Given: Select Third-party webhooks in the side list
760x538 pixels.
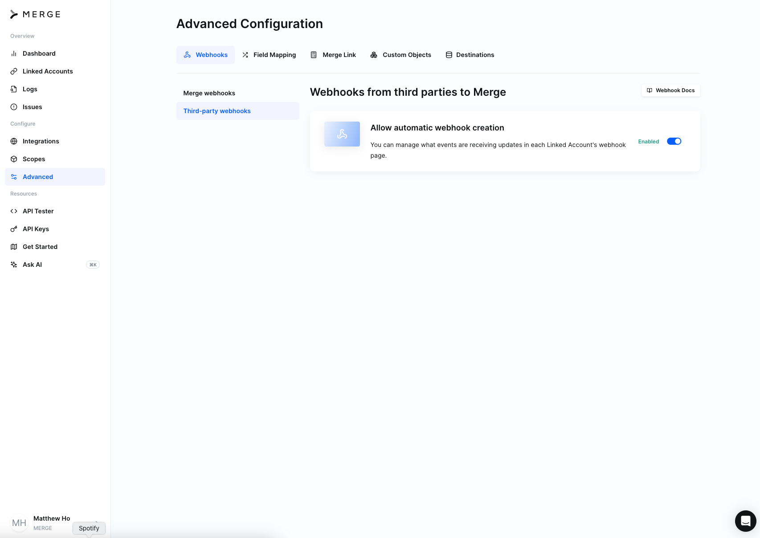Looking at the screenshot, I should (x=238, y=111).
